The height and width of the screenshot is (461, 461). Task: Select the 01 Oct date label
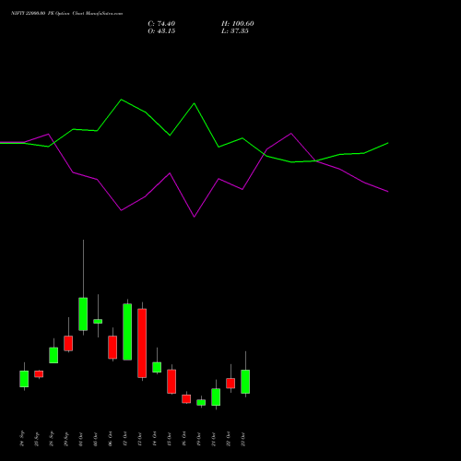point(81,439)
